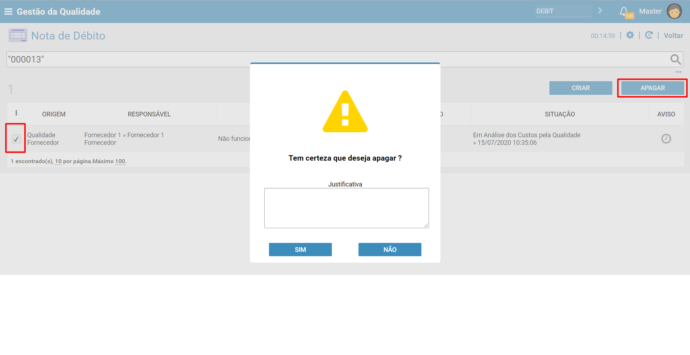Go back using the Voltar link
The image size is (690, 355).
(673, 36)
